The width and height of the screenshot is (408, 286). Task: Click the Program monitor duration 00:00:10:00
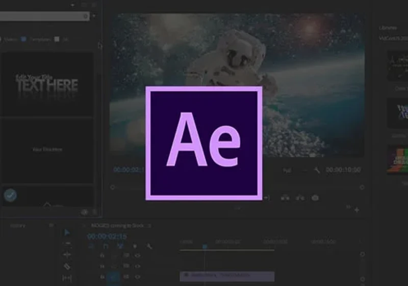click(343, 170)
